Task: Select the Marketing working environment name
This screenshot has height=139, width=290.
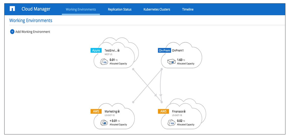Action: [x=111, y=111]
